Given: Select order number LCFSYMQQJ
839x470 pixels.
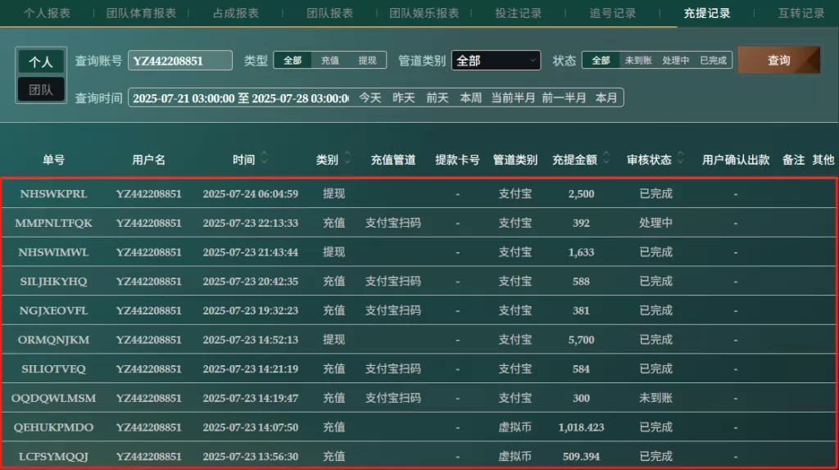Looking at the screenshot, I should tap(53, 457).
